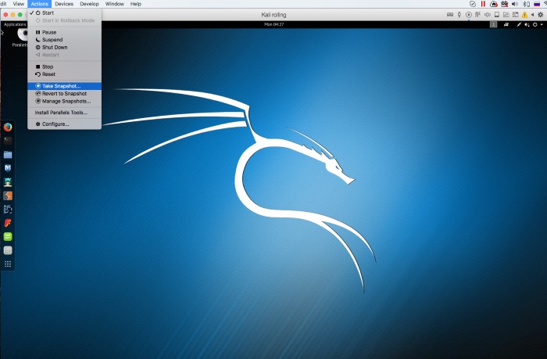The image size is (547, 359).
Task: Click the Mac menu bar volume icon
Action: (x=515, y=4)
